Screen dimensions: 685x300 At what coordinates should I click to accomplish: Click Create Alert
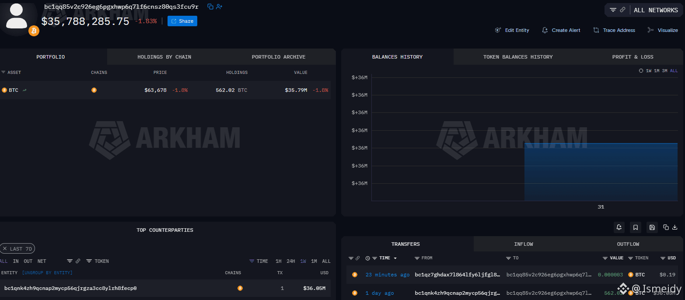pyautogui.click(x=561, y=30)
